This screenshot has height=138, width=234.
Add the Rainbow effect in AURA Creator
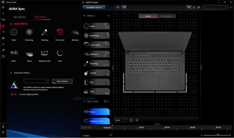pos(97,54)
